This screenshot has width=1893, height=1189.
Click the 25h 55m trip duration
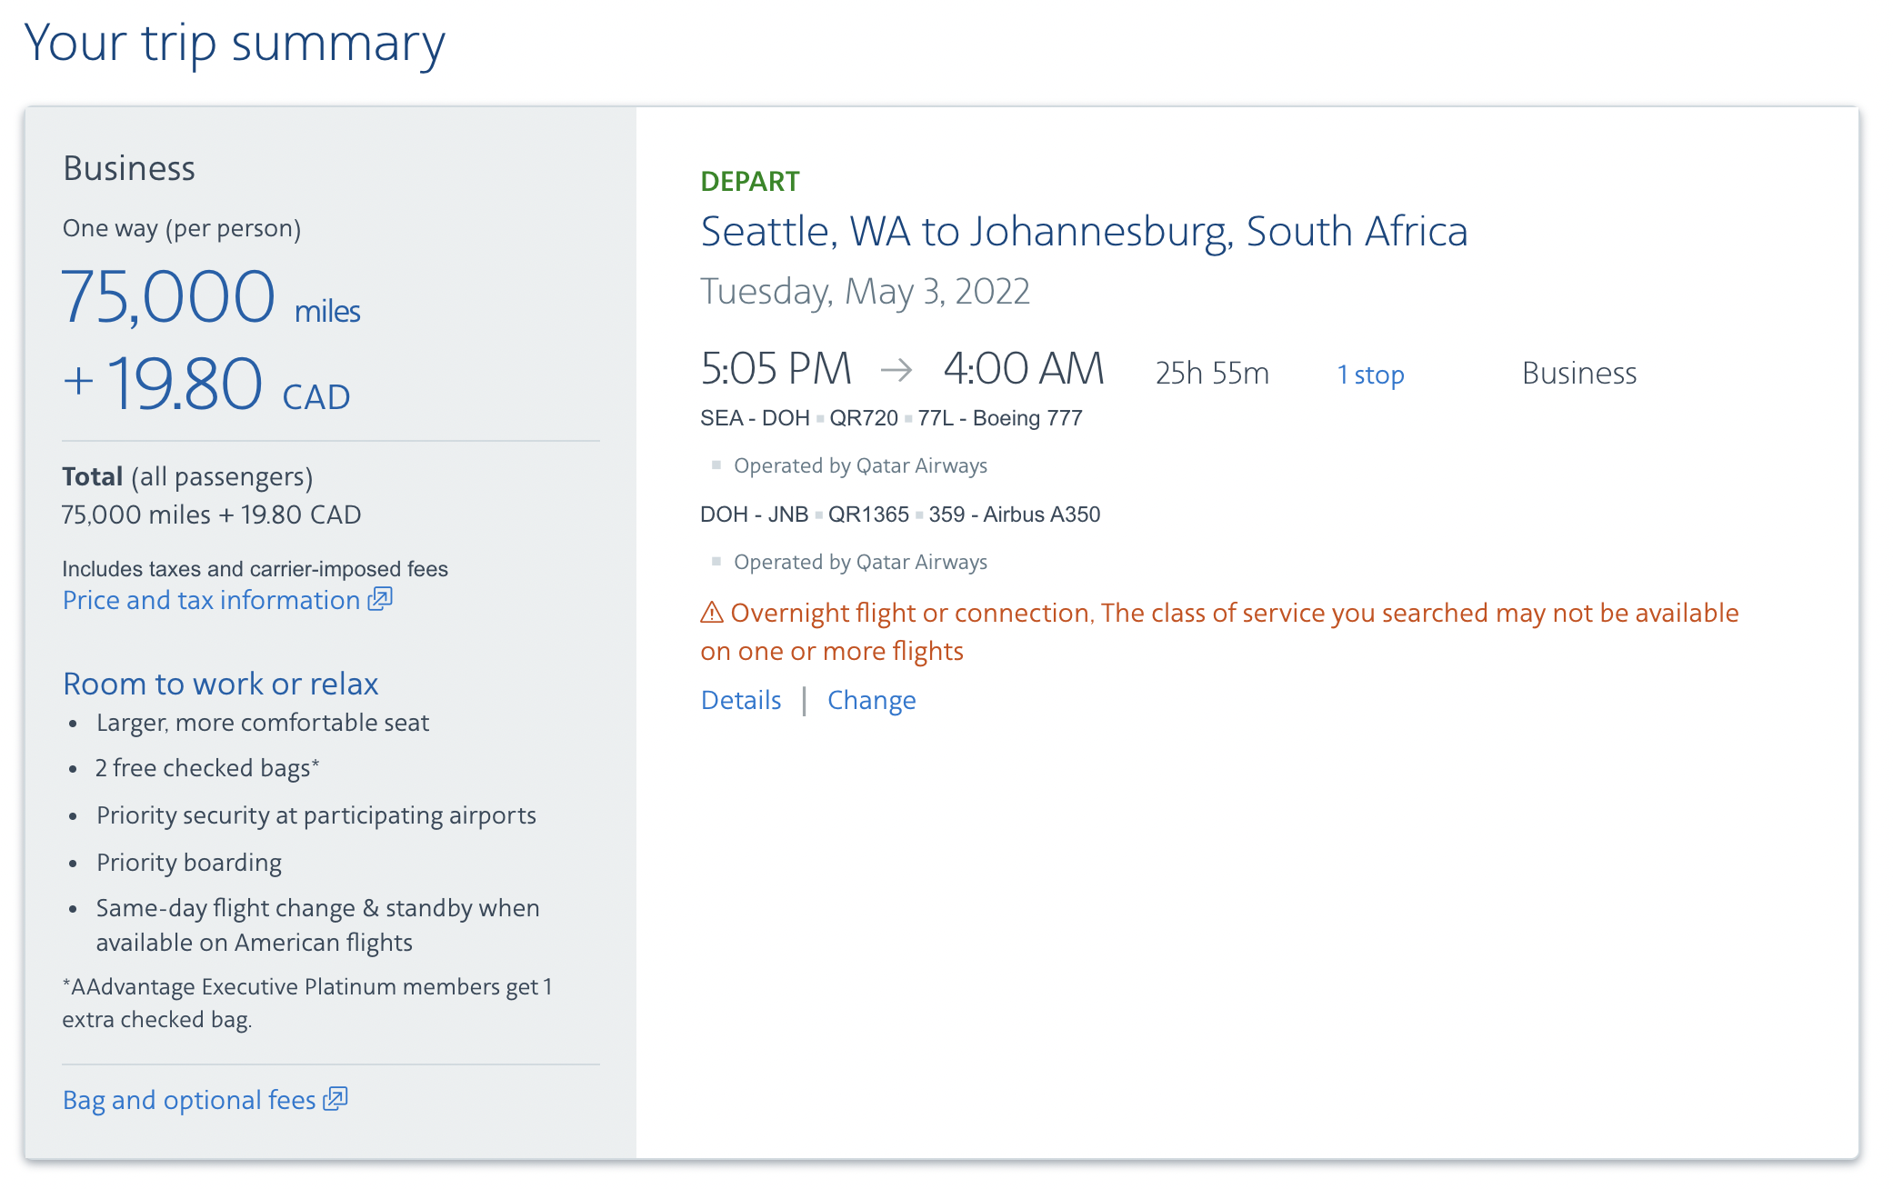click(1212, 374)
